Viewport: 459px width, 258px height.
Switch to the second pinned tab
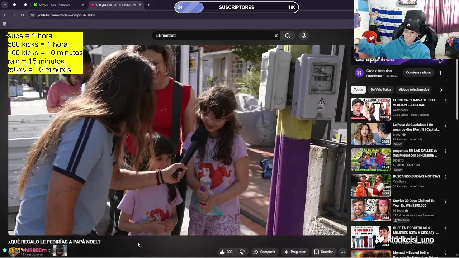coord(25,5)
